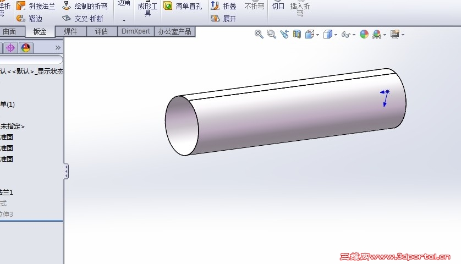This screenshot has height=264, width=461.
Task: Click the display style icon
Action: [x=327, y=35]
